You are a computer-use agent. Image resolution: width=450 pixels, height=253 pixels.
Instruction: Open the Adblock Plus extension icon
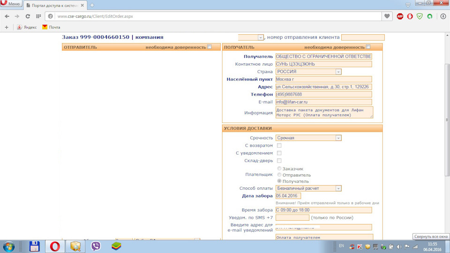click(x=400, y=16)
